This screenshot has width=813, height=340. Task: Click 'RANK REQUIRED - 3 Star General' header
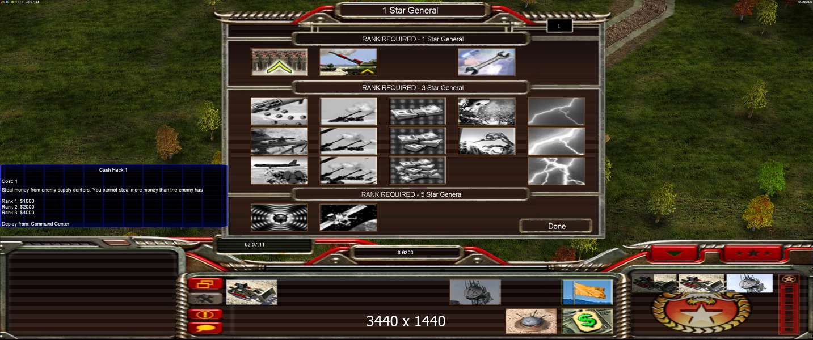[412, 88]
